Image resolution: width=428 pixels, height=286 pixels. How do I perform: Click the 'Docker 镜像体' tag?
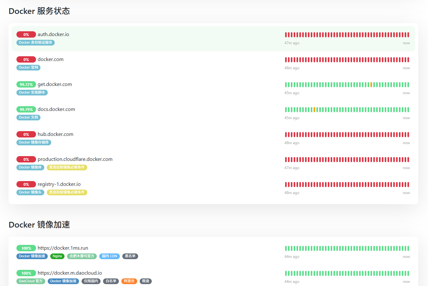(30, 167)
